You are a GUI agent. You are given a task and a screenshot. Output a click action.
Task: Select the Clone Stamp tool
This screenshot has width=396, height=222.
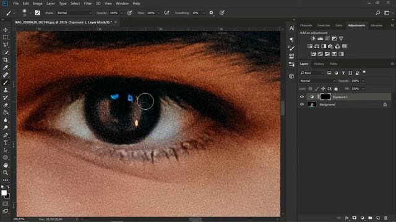coord(6,90)
